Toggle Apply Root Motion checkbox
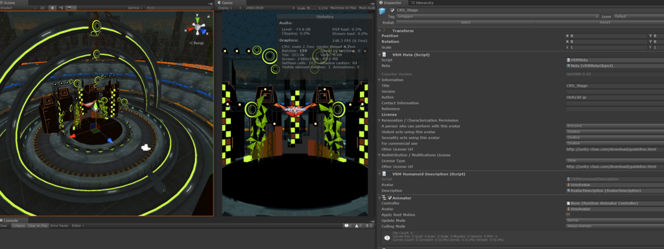The height and width of the screenshot is (249, 664). [568, 215]
